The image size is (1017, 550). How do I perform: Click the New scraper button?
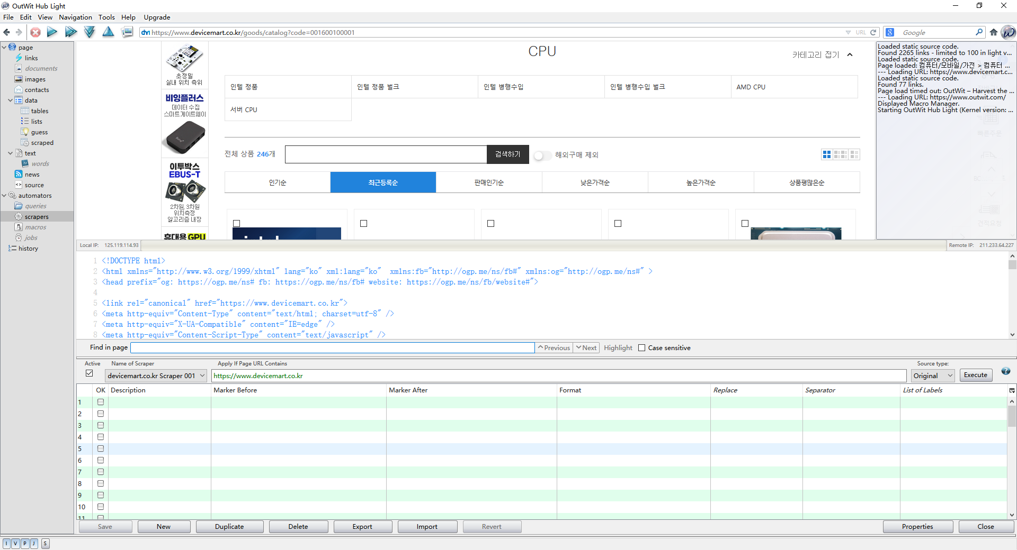click(x=164, y=527)
